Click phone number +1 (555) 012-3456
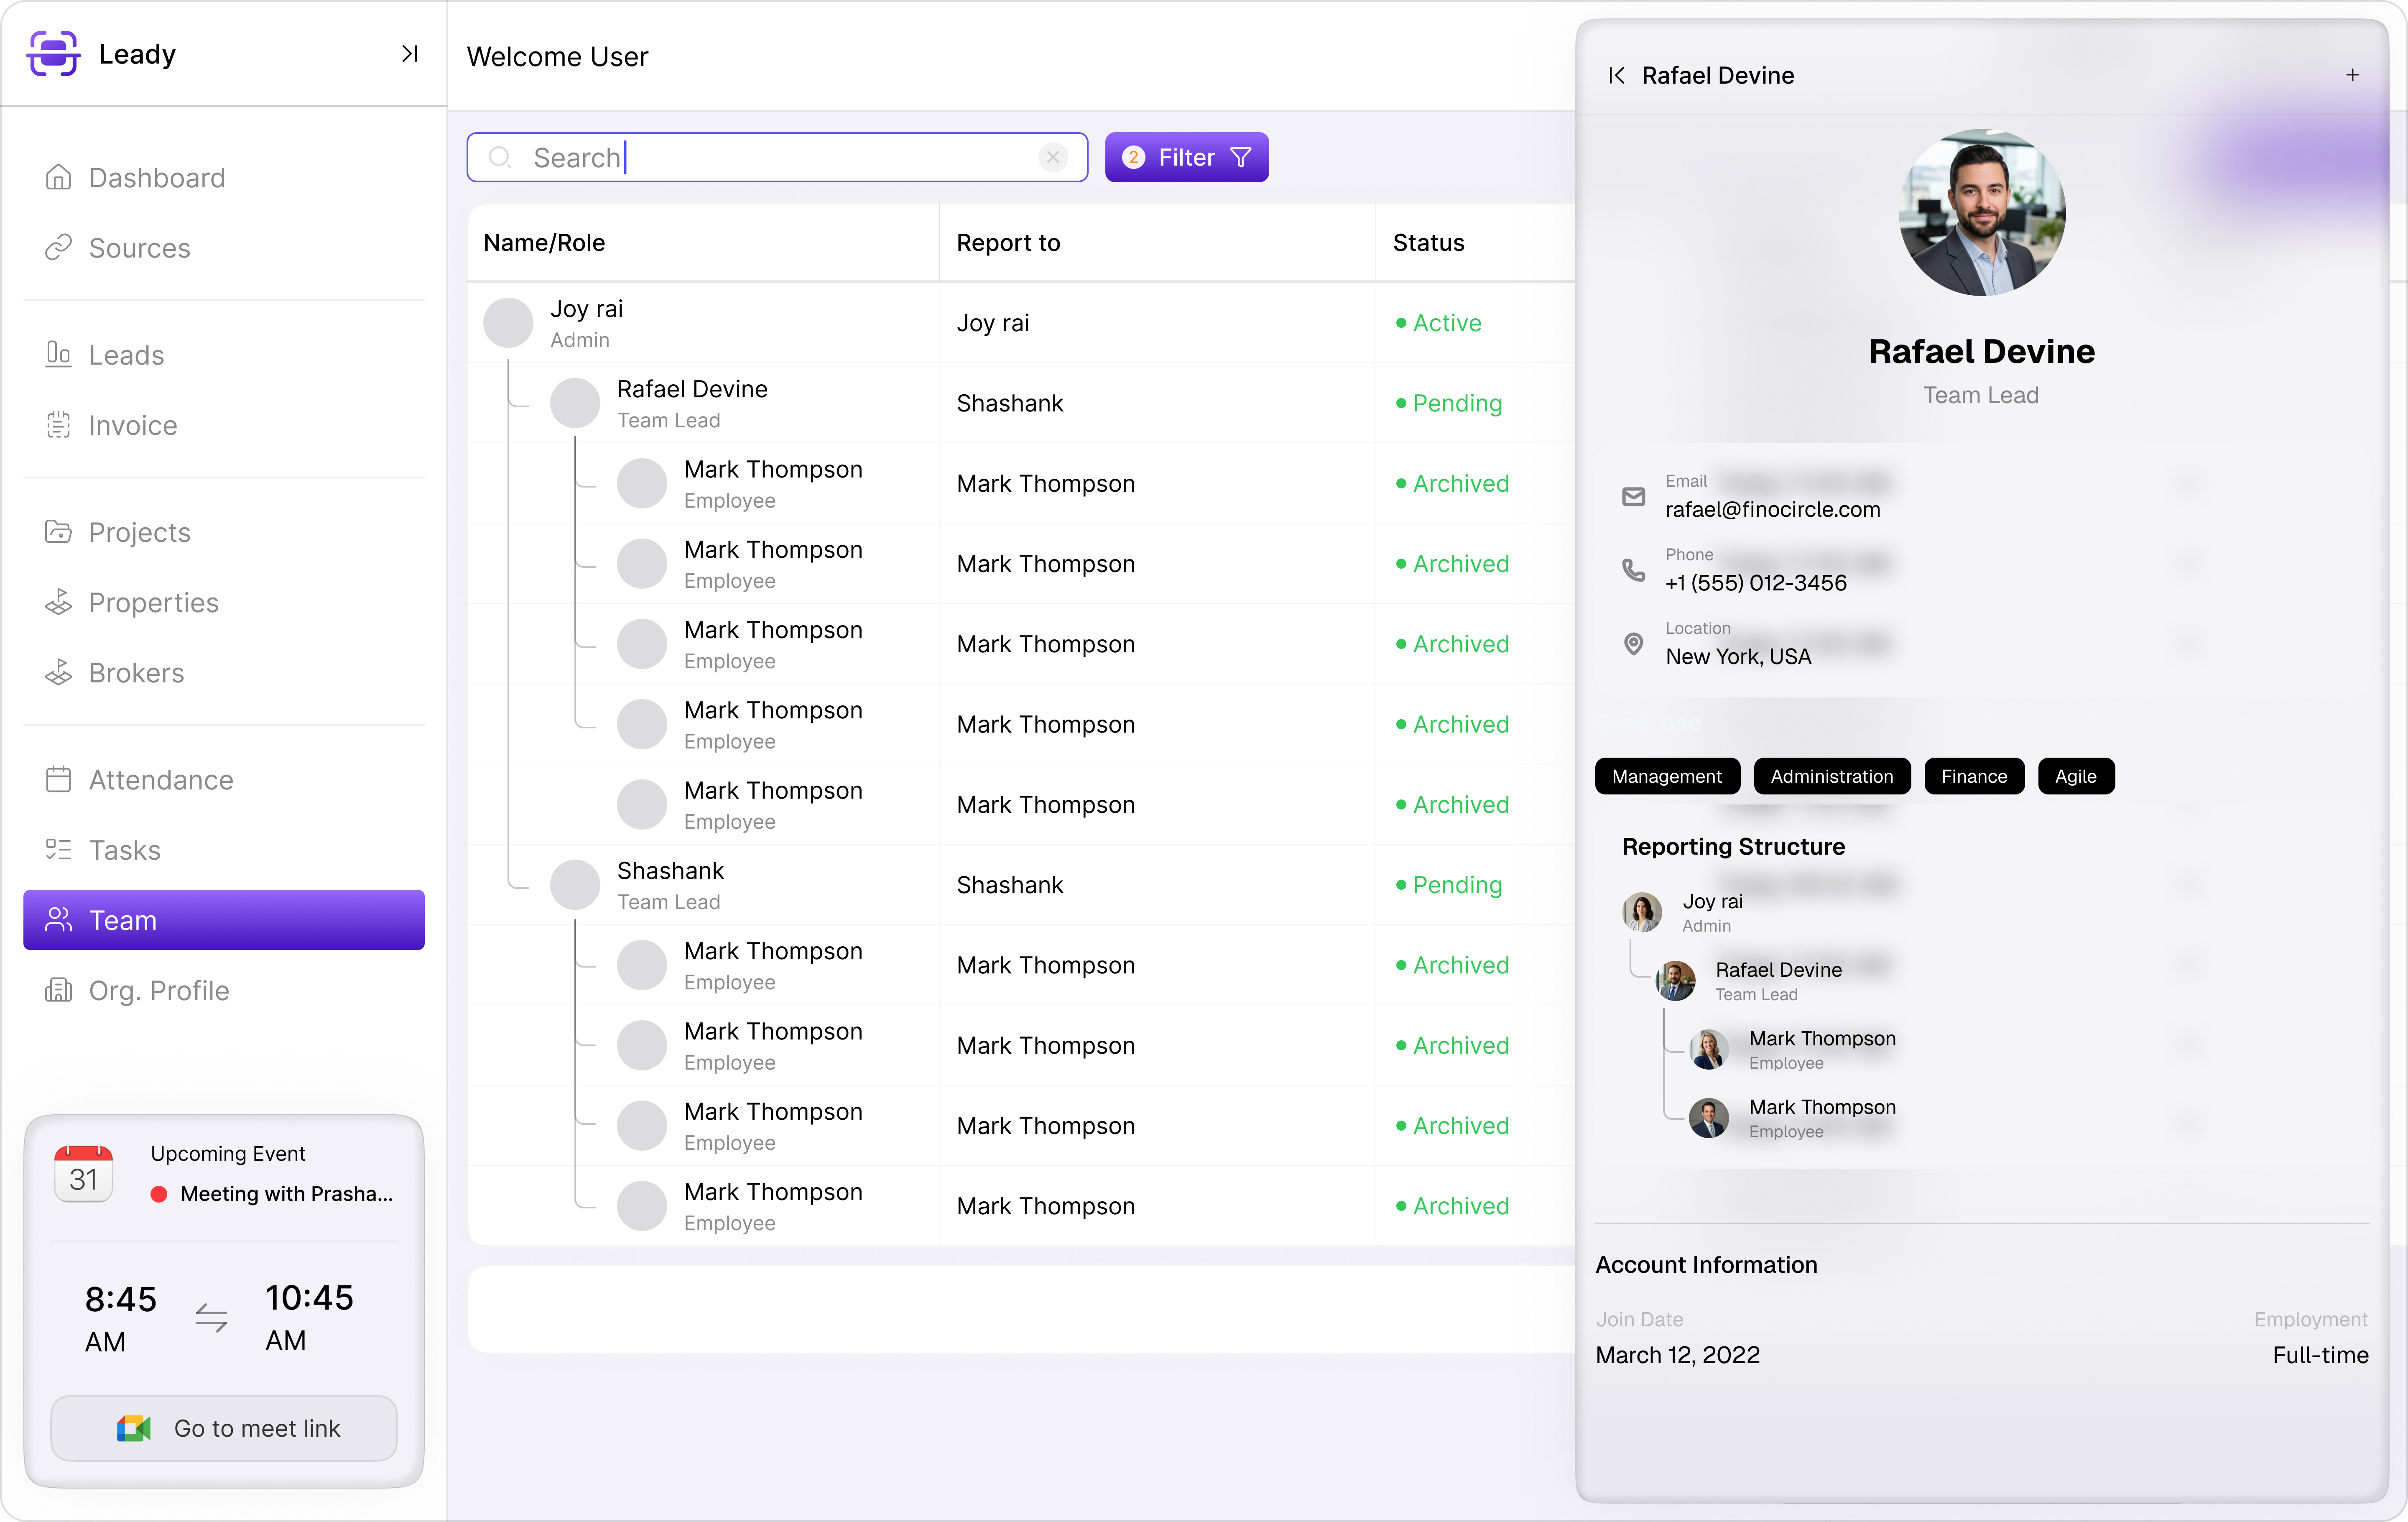The width and height of the screenshot is (2408, 1522). click(1755, 583)
